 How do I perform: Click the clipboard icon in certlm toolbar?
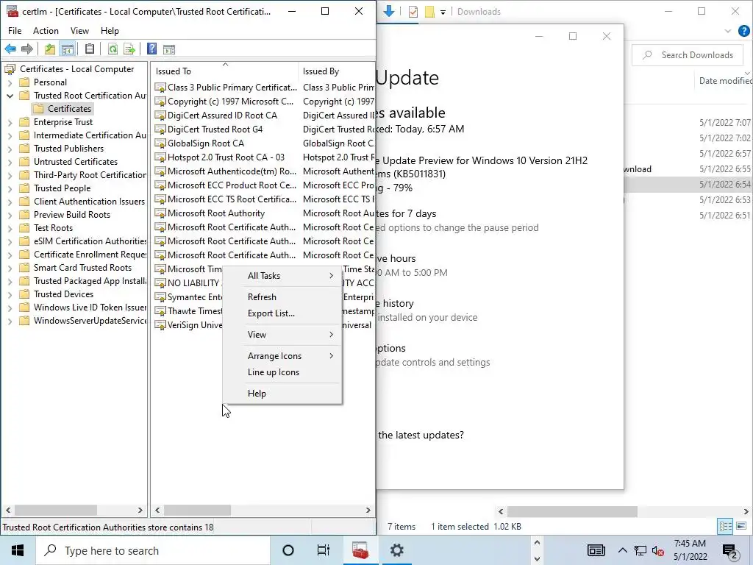tap(89, 49)
